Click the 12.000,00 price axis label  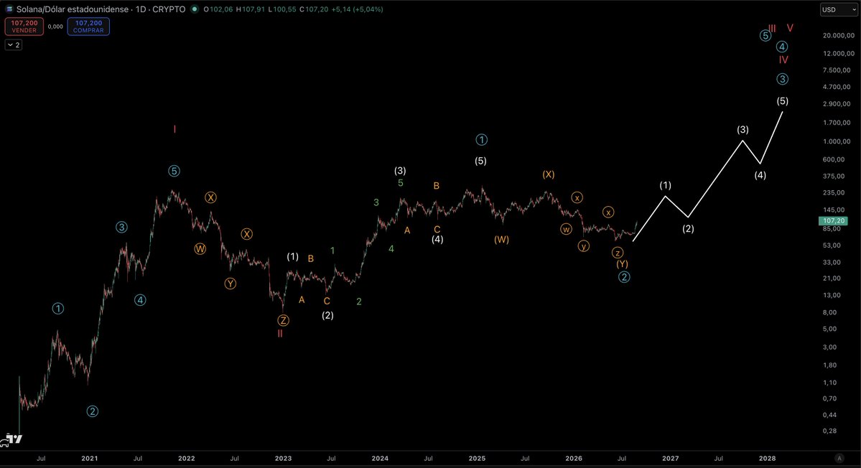pyautogui.click(x=839, y=53)
